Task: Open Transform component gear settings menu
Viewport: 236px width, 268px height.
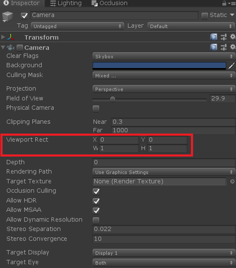Action: [x=233, y=37]
